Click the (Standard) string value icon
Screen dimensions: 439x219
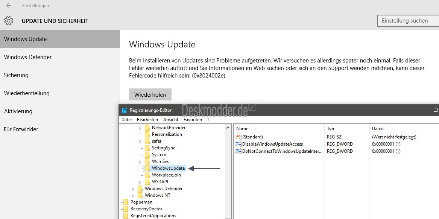coord(238,137)
